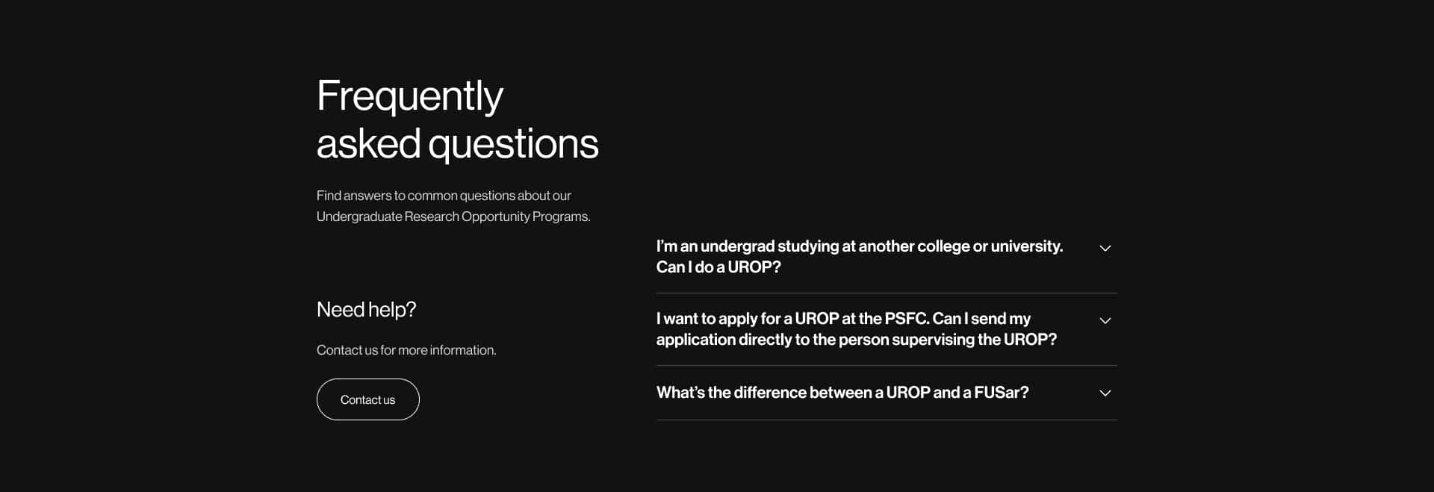Click the "Can I do a UROP?" line
The width and height of the screenshot is (1434, 492).
pos(718,267)
